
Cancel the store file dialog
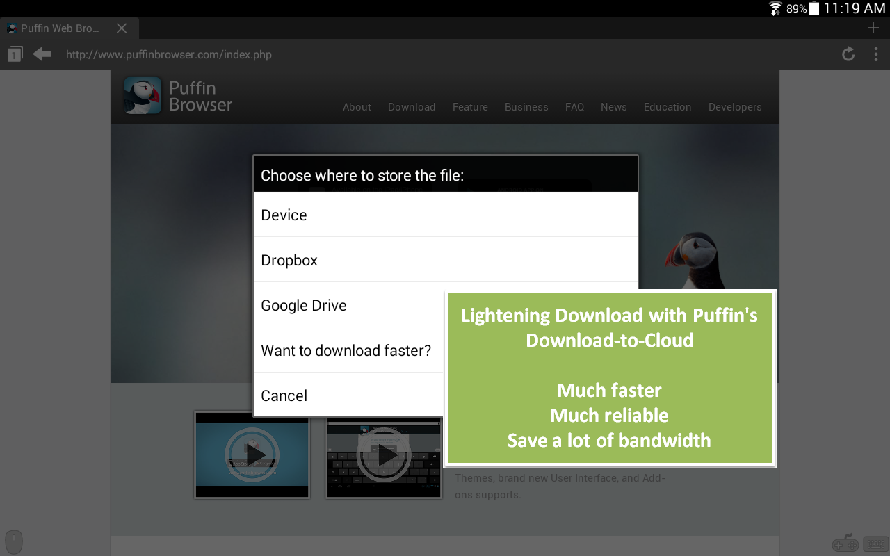pos(349,395)
